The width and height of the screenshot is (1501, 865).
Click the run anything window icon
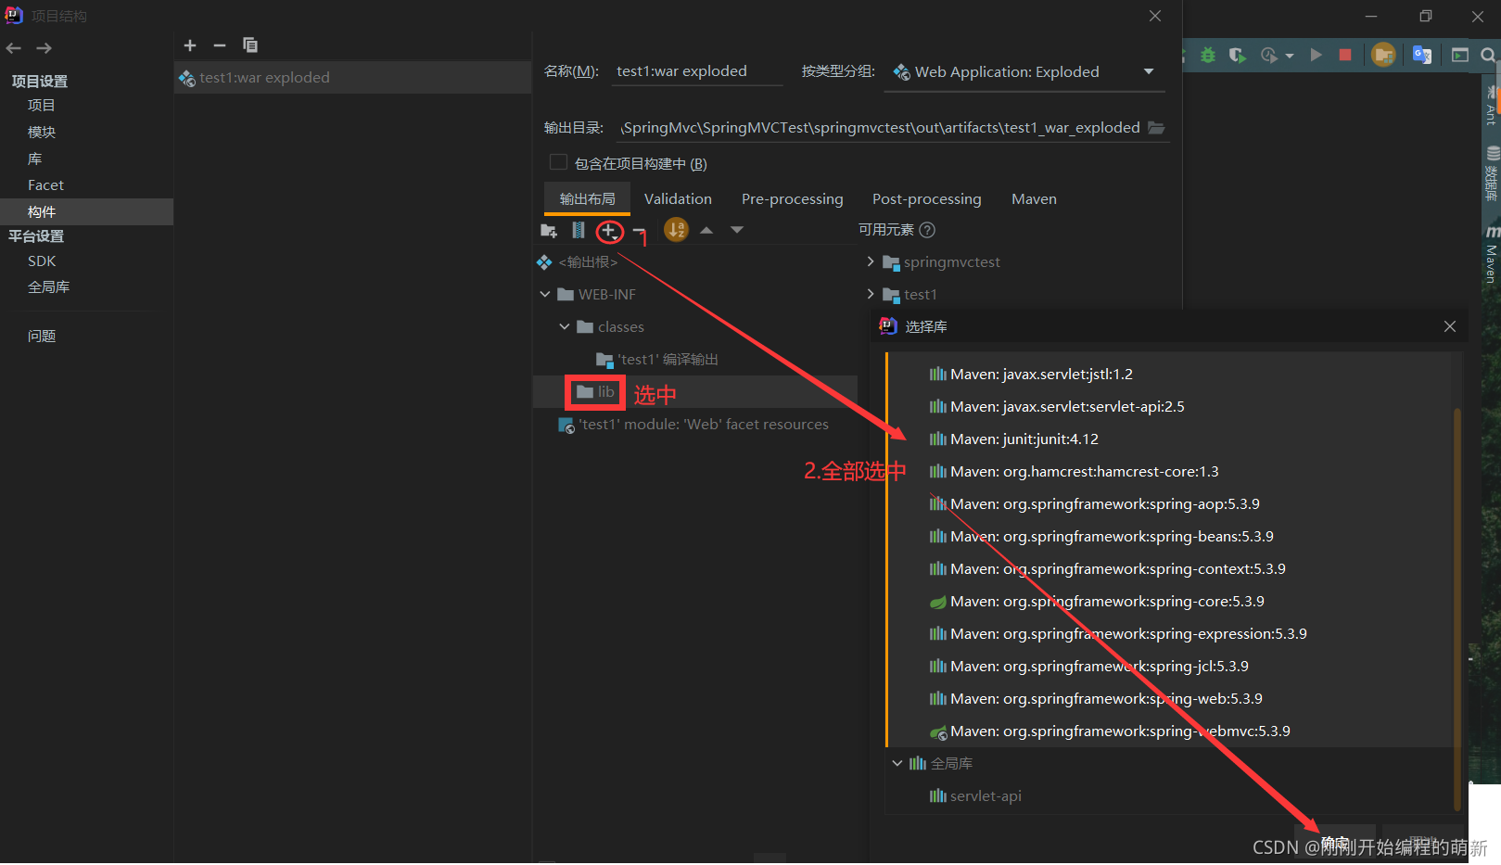coord(1460,56)
